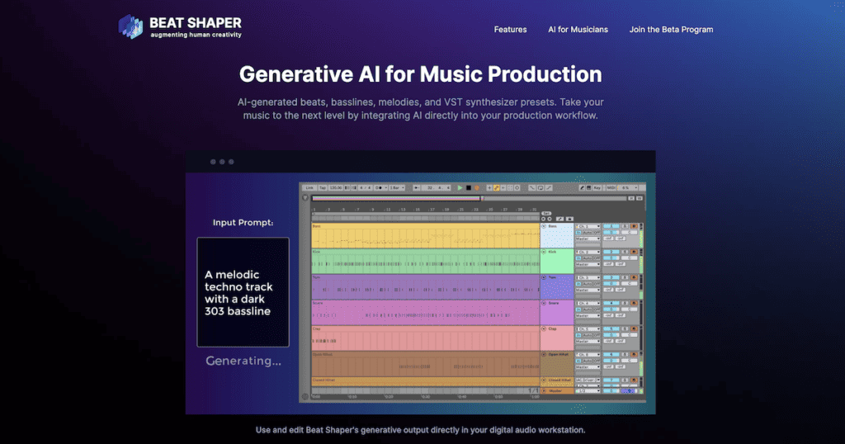Enable the Draw Mode pencil icon
The height and width of the screenshot is (444, 845).
[582, 187]
